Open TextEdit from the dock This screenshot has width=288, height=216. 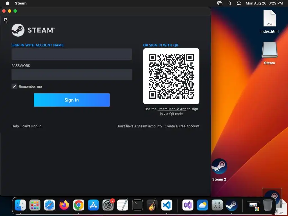pos(123,205)
